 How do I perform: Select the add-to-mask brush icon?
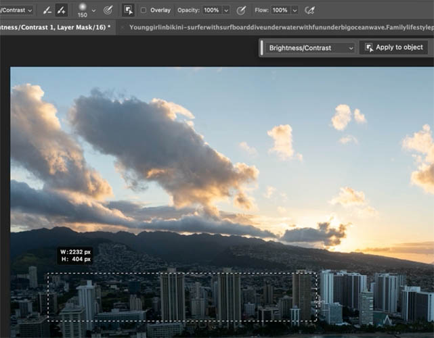tap(62, 10)
